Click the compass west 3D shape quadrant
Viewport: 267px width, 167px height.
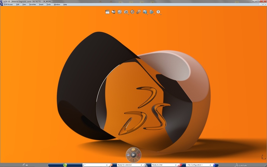coord(128,155)
